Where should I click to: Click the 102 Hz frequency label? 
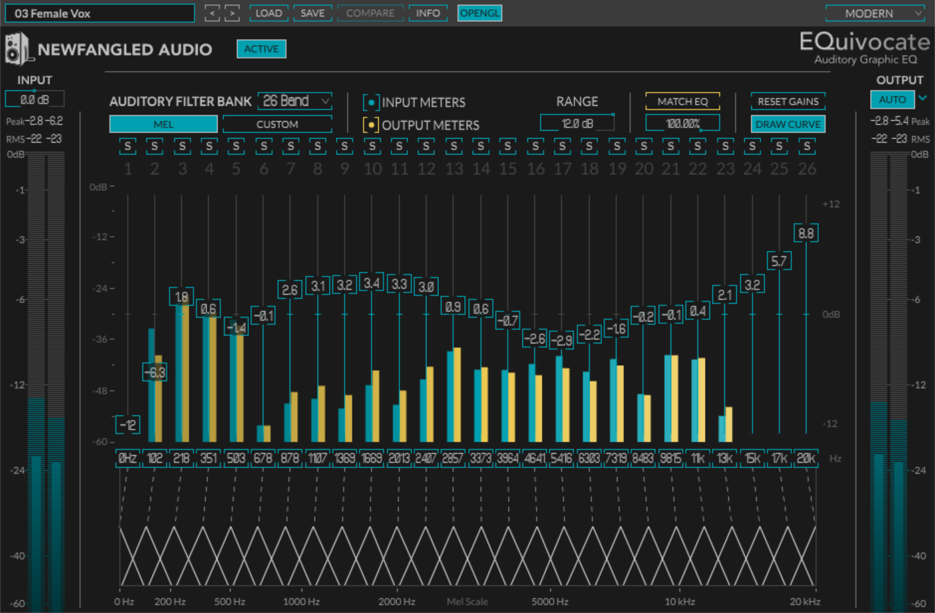click(155, 458)
